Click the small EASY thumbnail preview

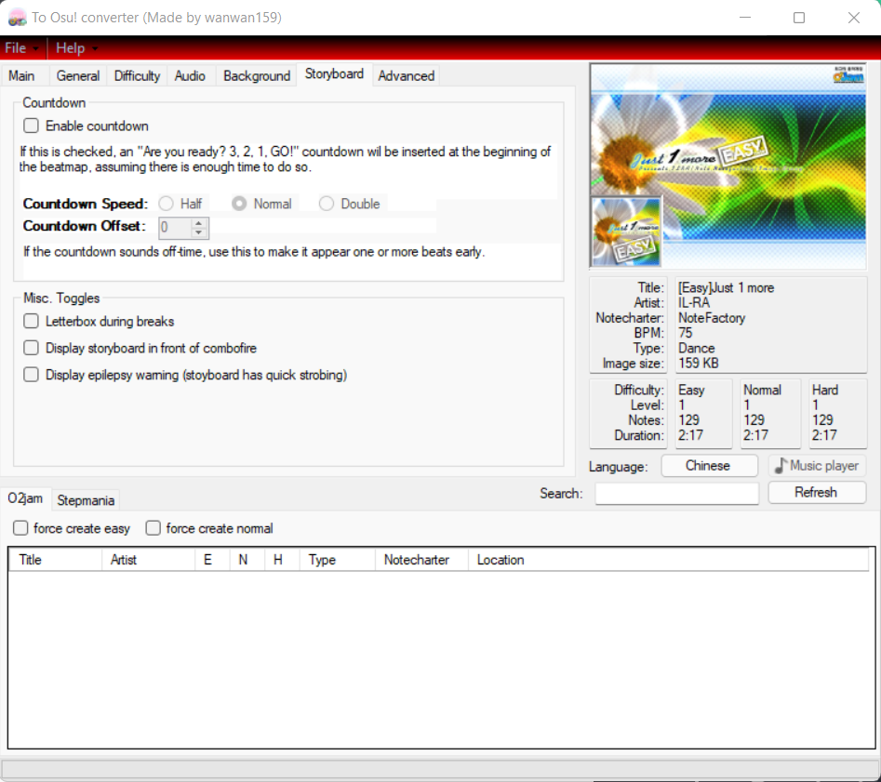(626, 232)
